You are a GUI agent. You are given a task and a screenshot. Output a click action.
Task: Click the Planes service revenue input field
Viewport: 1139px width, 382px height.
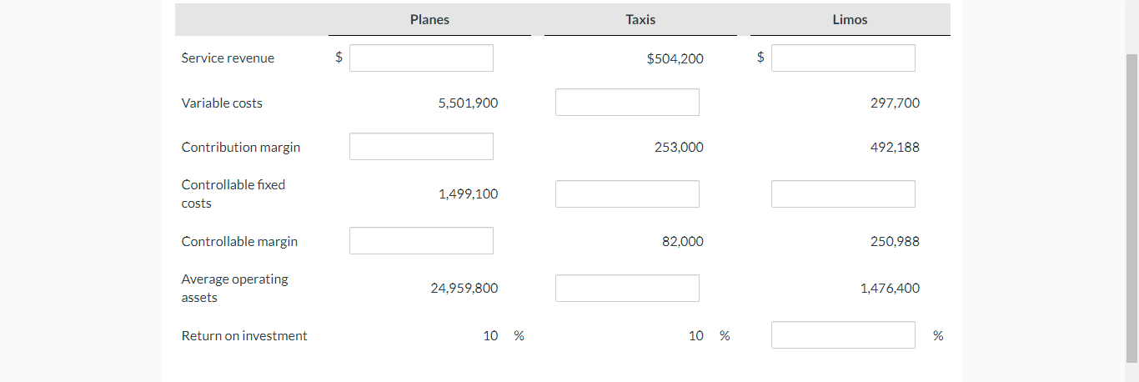tap(421, 58)
